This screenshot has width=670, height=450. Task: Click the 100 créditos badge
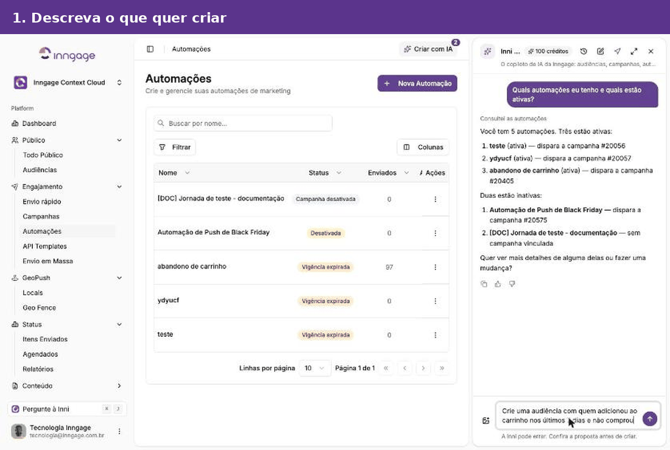coord(548,51)
